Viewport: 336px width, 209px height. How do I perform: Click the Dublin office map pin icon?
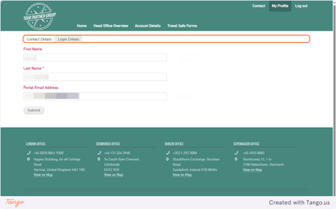[167, 159]
